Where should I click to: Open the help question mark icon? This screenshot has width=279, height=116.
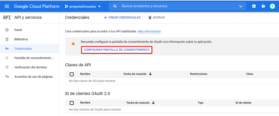click(x=263, y=7)
